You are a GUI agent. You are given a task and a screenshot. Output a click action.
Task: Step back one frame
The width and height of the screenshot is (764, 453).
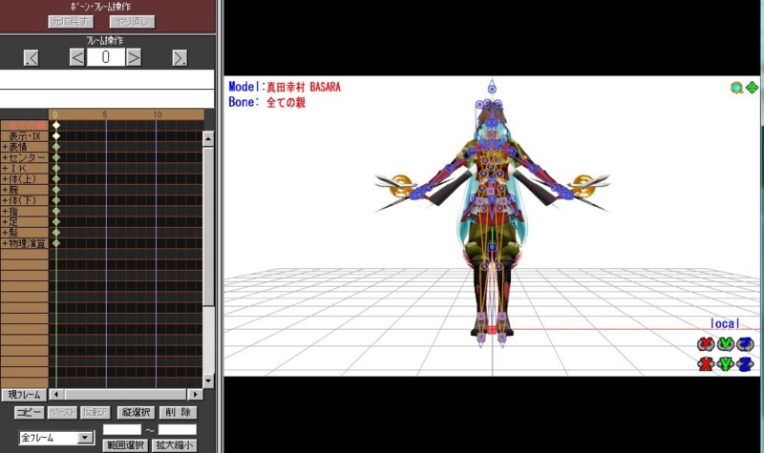(x=77, y=57)
